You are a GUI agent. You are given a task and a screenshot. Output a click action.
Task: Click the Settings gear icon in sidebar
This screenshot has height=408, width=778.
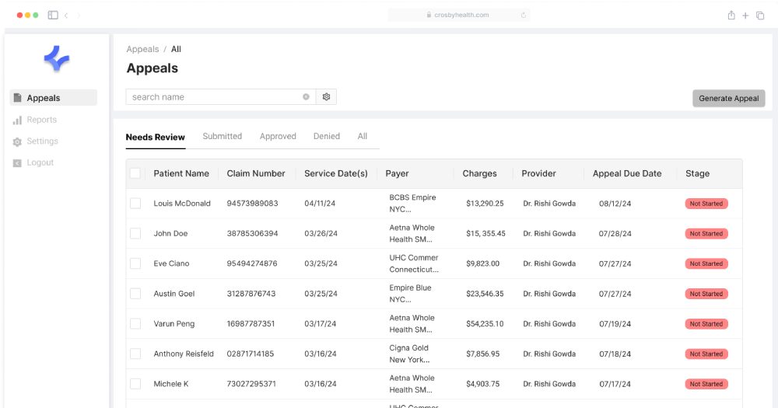click(17, 141)
